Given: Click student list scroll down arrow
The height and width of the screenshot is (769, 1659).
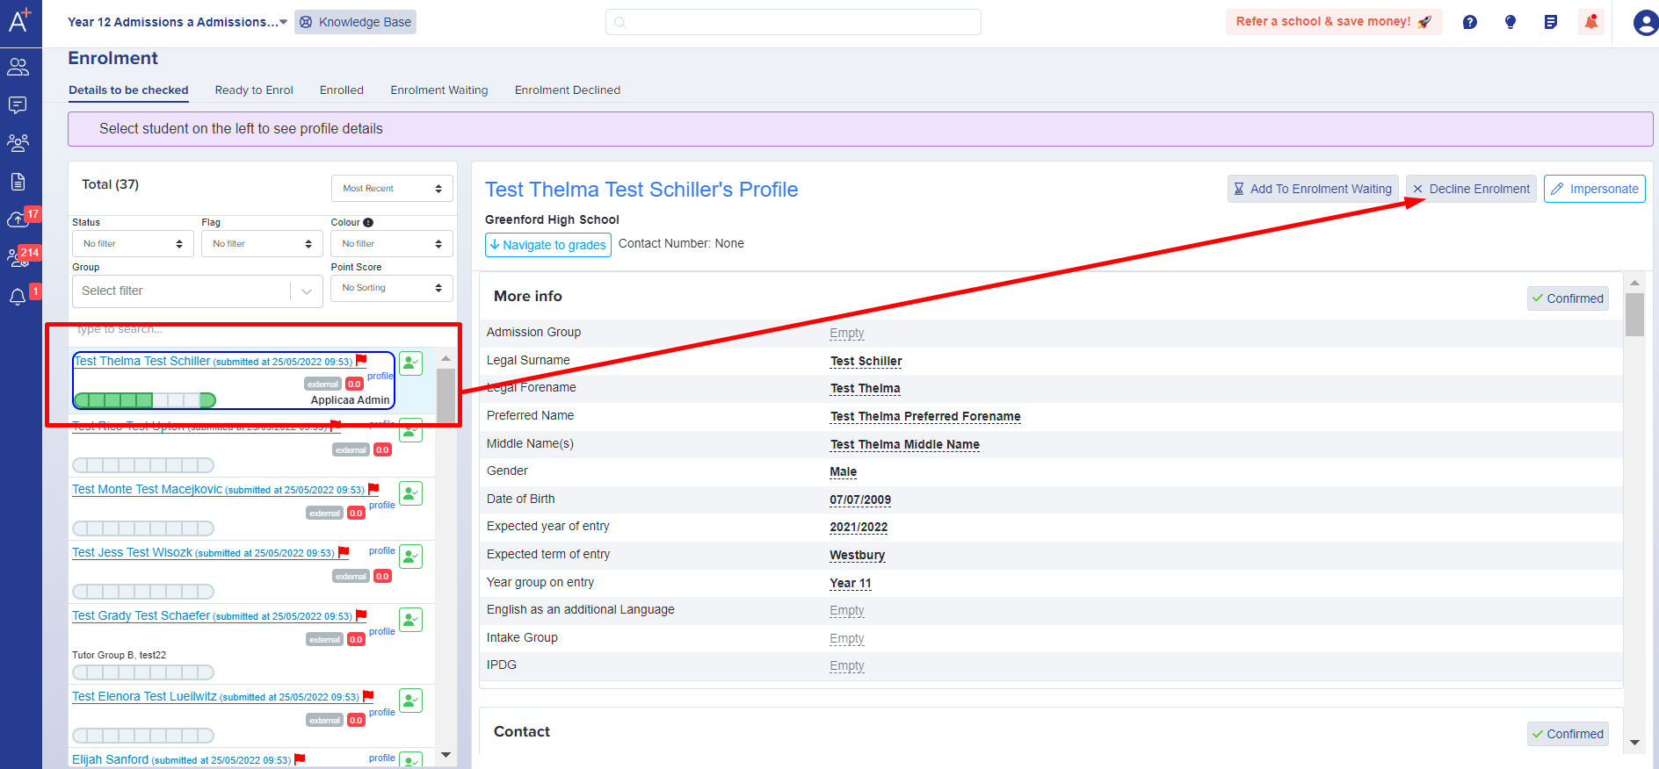Looking at the screenshot, I should [x=446, y=755].
